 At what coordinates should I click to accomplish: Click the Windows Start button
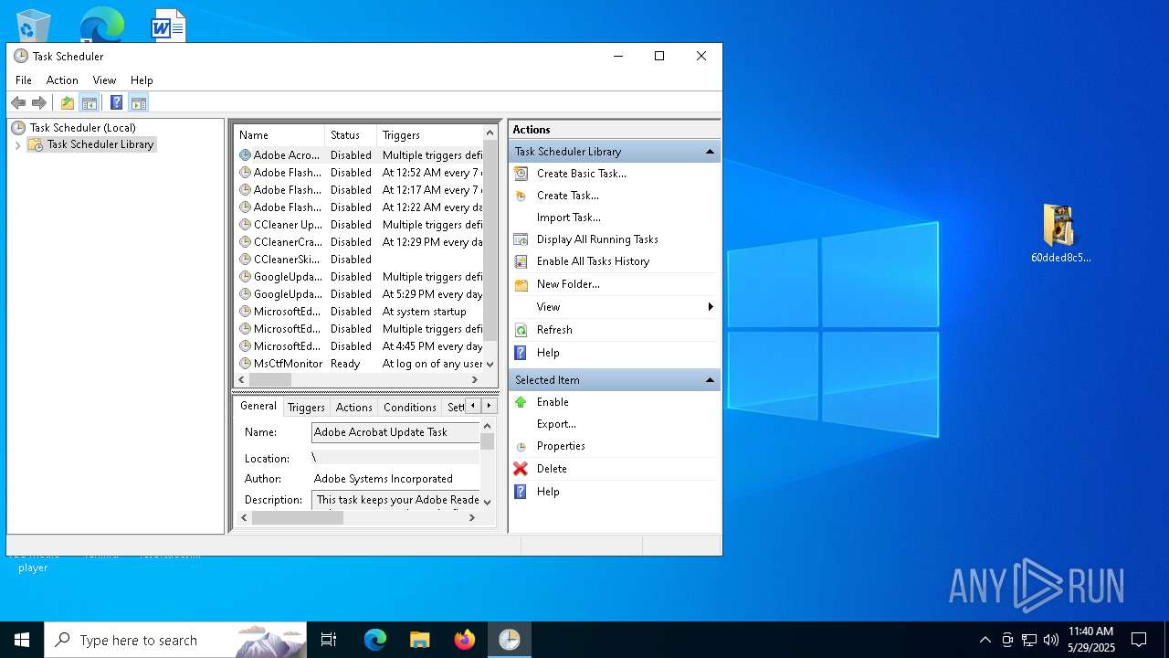click(x=22, y=640)
